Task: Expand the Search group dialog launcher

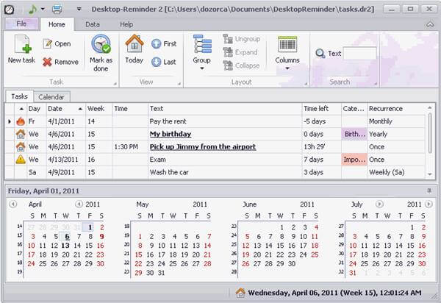Action: point(376,84)
